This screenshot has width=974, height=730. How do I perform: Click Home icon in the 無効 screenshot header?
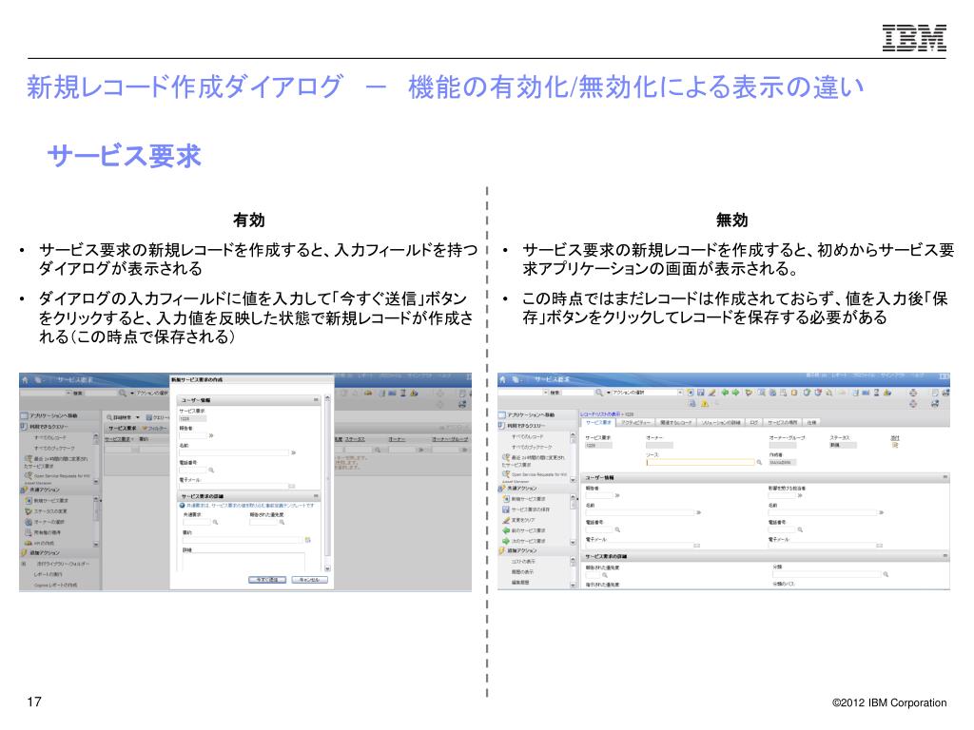click(502, 379)
